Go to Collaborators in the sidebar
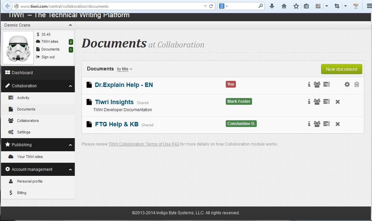372x221 pixels. click(28, 121)
